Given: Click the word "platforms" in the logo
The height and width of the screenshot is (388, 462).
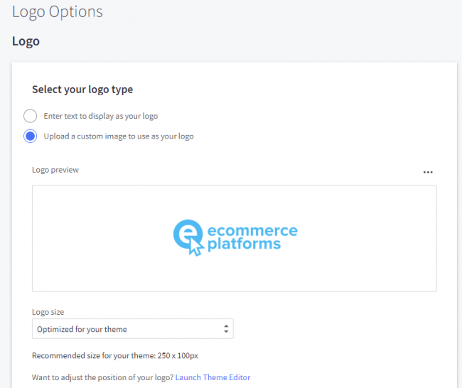Looking at the screenshot, I should coord(244,244).
